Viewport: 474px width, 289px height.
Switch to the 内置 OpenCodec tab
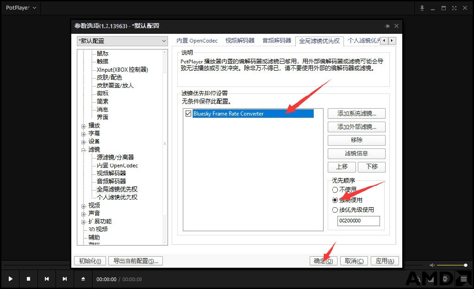pyautogui.click(x=197, y=41)
